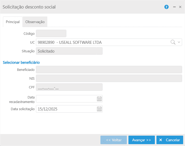This screenshot has width=185, height=146.
Task: Minimize the Solicitação desconto social window
Action: coord(174,7)
